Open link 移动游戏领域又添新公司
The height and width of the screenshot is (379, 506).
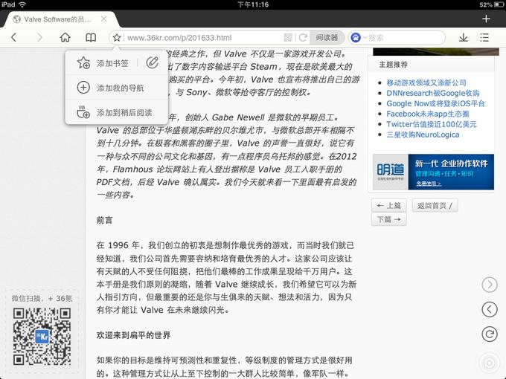(x=426, y=82)
